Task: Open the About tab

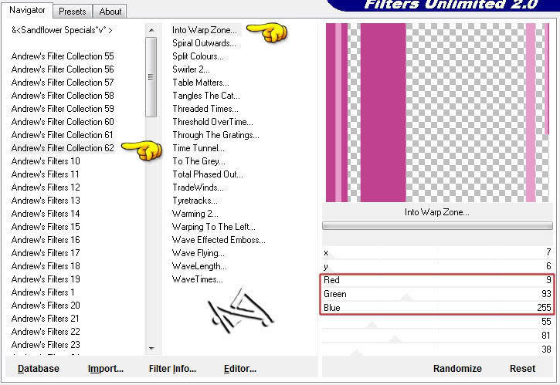Action: tap(110, 12)
